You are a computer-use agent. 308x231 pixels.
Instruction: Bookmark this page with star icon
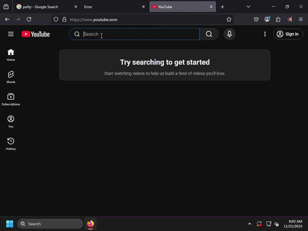(229, 19)
